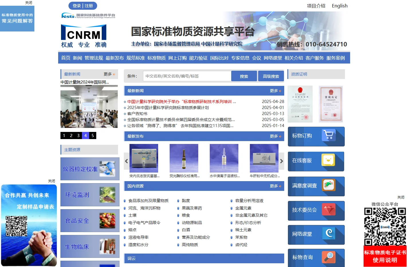Go to next item in 最新发布 carousel
Screen dimensions: 408x267
(x=281, y=161)
